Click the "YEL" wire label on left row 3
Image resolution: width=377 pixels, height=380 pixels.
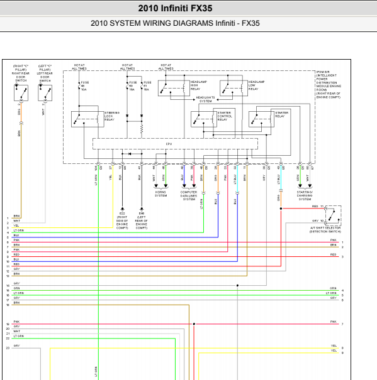pos(16,225)
